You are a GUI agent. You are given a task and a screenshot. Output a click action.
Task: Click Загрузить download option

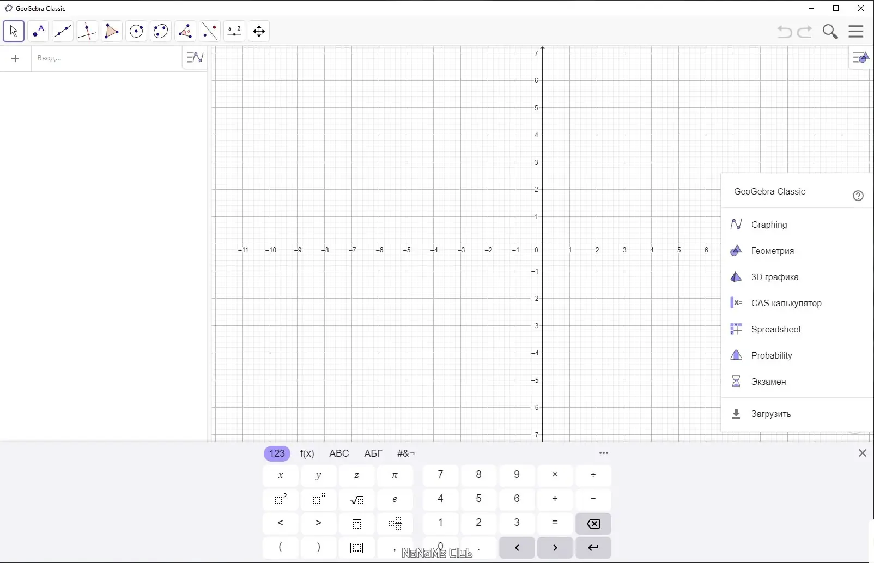click(797, 414)
